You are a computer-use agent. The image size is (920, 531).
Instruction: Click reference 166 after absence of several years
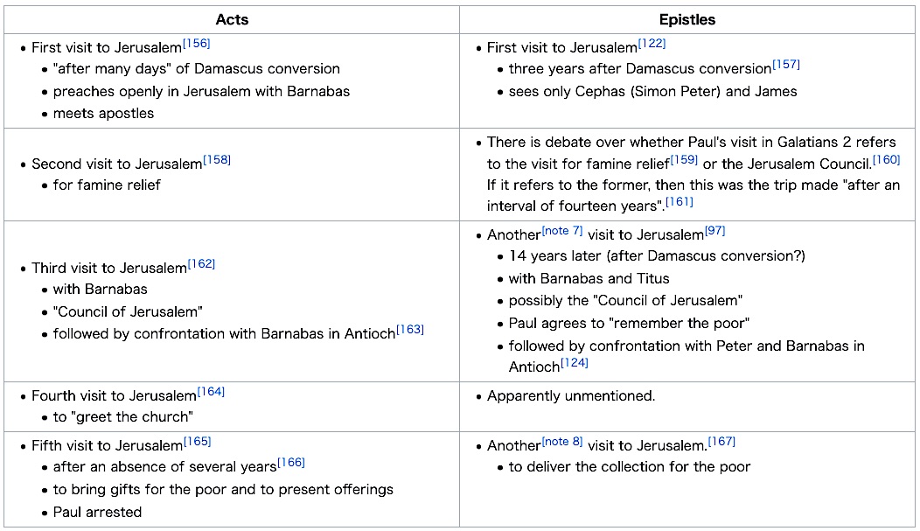point(291,463)
